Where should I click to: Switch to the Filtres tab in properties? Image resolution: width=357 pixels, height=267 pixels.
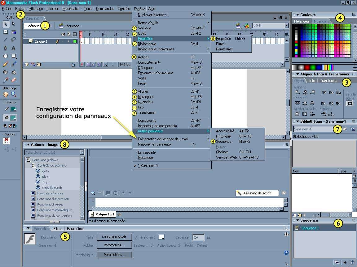tap(58, 229)
